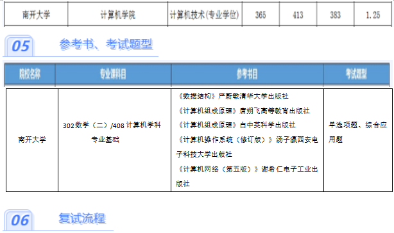Select the 302数学（二）/408 subject cell
Image resolution: width=394 pixels, height=233 pixels.
112,132
